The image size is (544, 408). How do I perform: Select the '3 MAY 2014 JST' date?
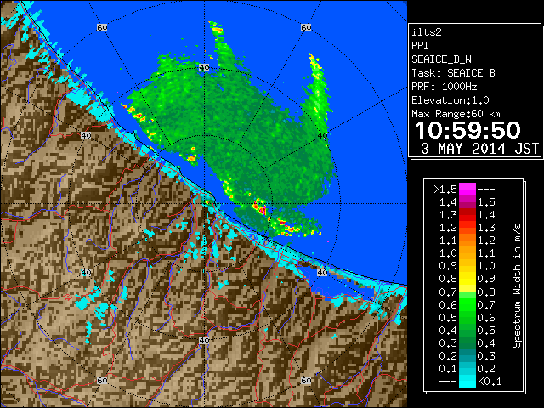point(479,149)
